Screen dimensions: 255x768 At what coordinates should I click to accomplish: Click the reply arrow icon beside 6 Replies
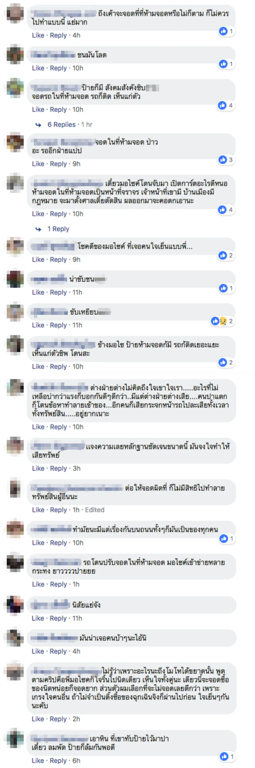pos(39,125)
